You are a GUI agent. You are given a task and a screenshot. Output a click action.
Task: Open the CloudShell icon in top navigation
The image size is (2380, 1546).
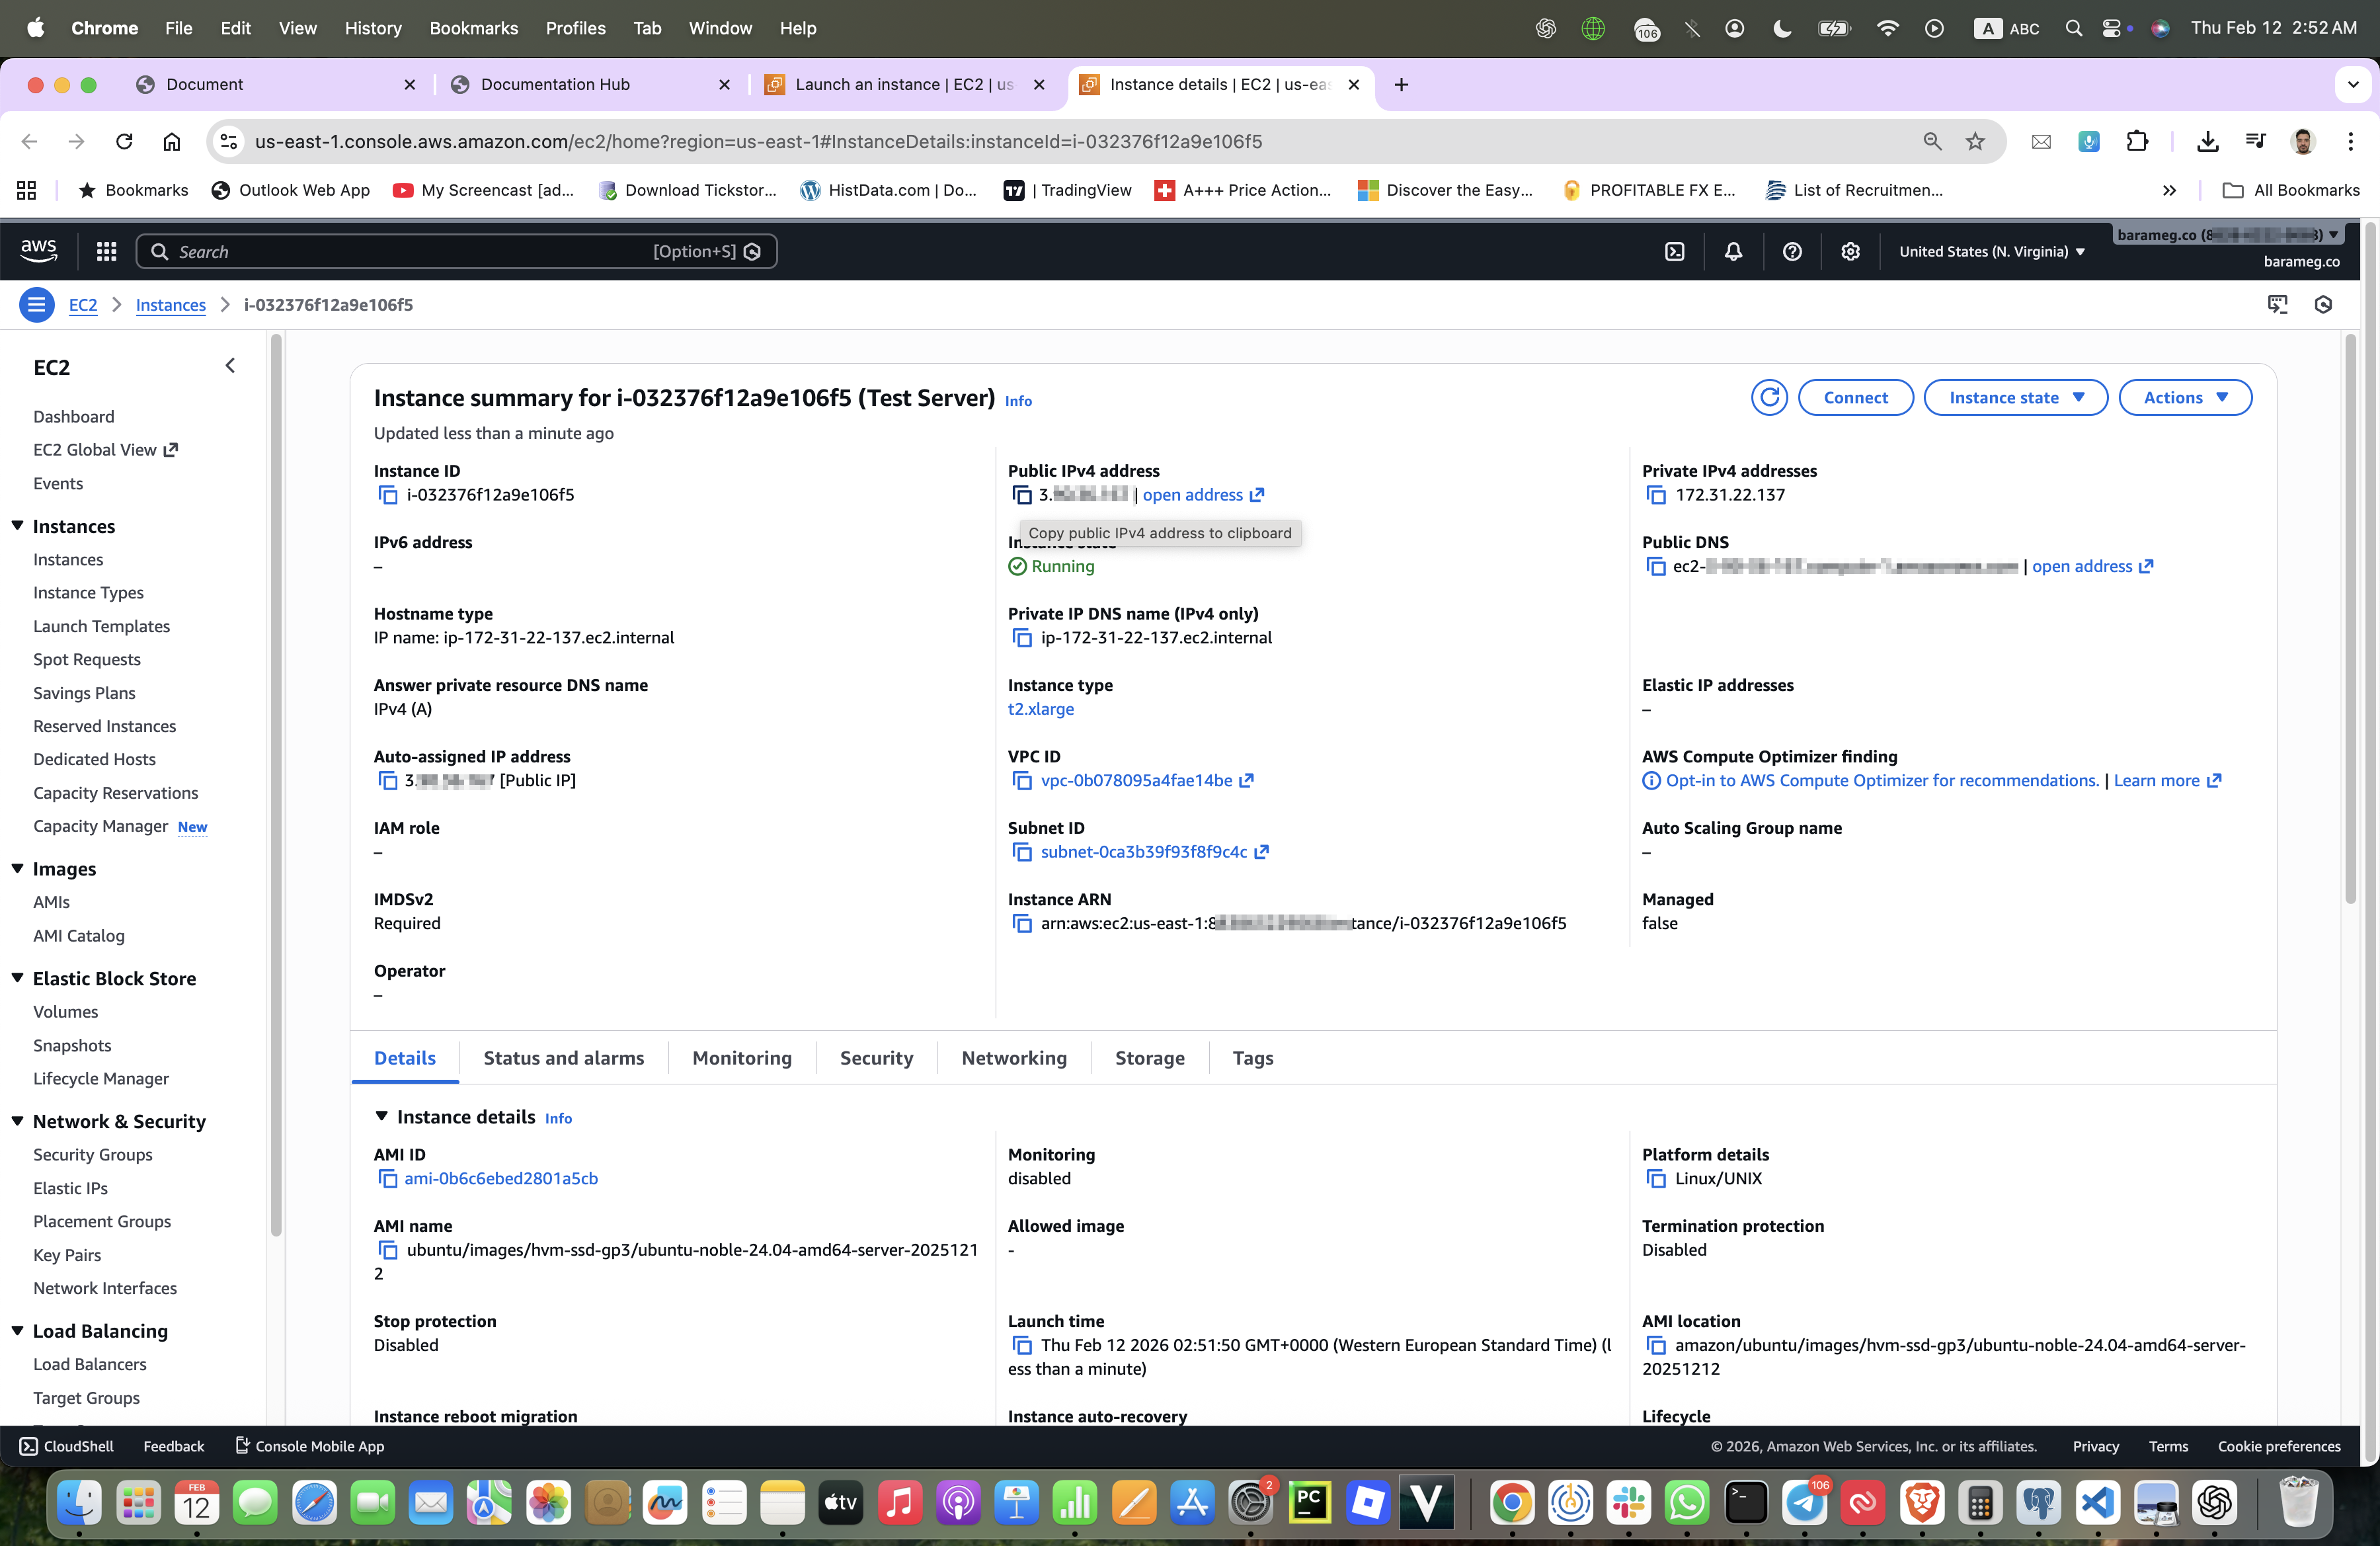pyautogui.click(x=1675, y=252)
